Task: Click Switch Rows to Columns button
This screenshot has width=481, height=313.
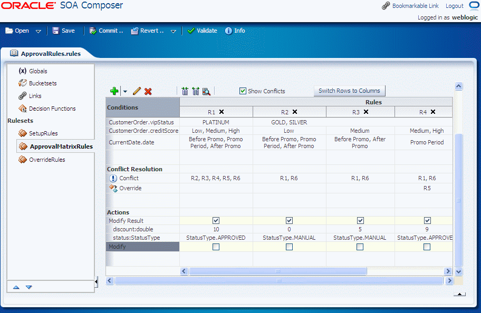Action: click(349, 91)
